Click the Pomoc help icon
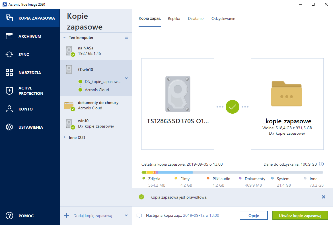Screen dimensions: 333x225 tap(9, 216)
